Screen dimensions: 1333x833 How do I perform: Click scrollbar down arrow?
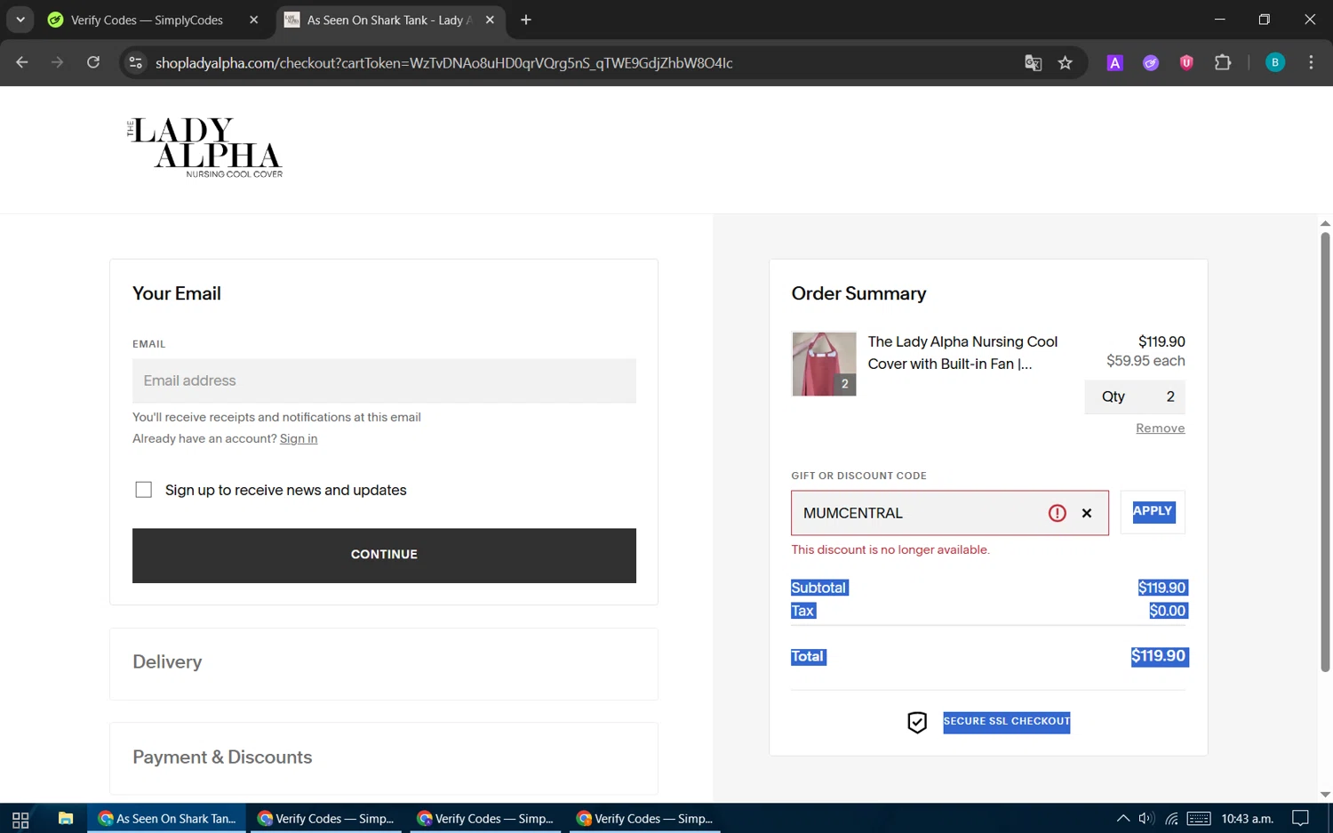tap(1325, 795)
